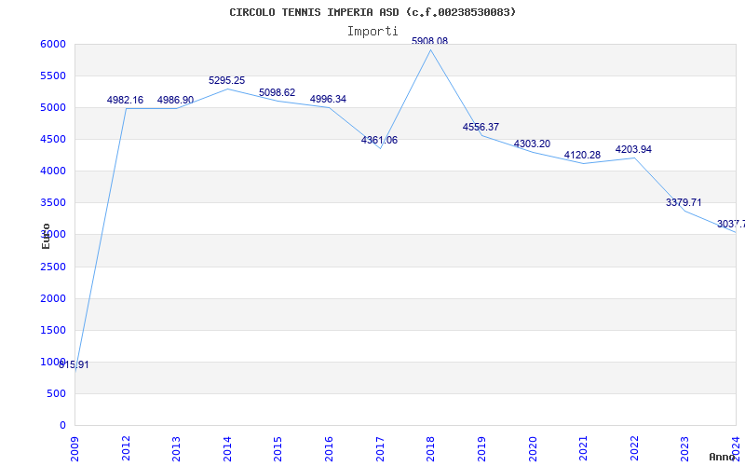
Task: Click the 2012 x-axis label
Action: [126, 448]
